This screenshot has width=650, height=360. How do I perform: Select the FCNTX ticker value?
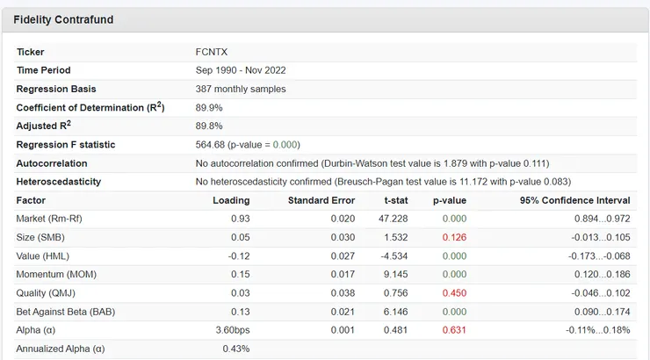(x=211, y=52)
